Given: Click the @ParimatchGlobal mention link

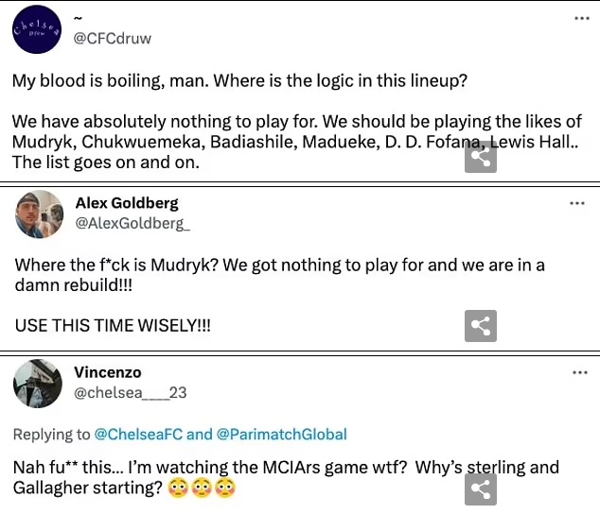Looking at the screenshot, I should pos(281,435).
